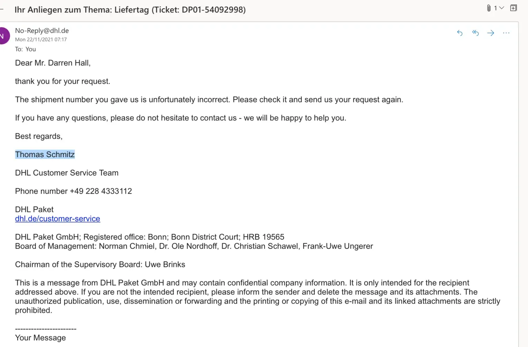This screenshot has height=347, width=528.
Task: Click the dash left of the subject
Action: coord(2,10)
